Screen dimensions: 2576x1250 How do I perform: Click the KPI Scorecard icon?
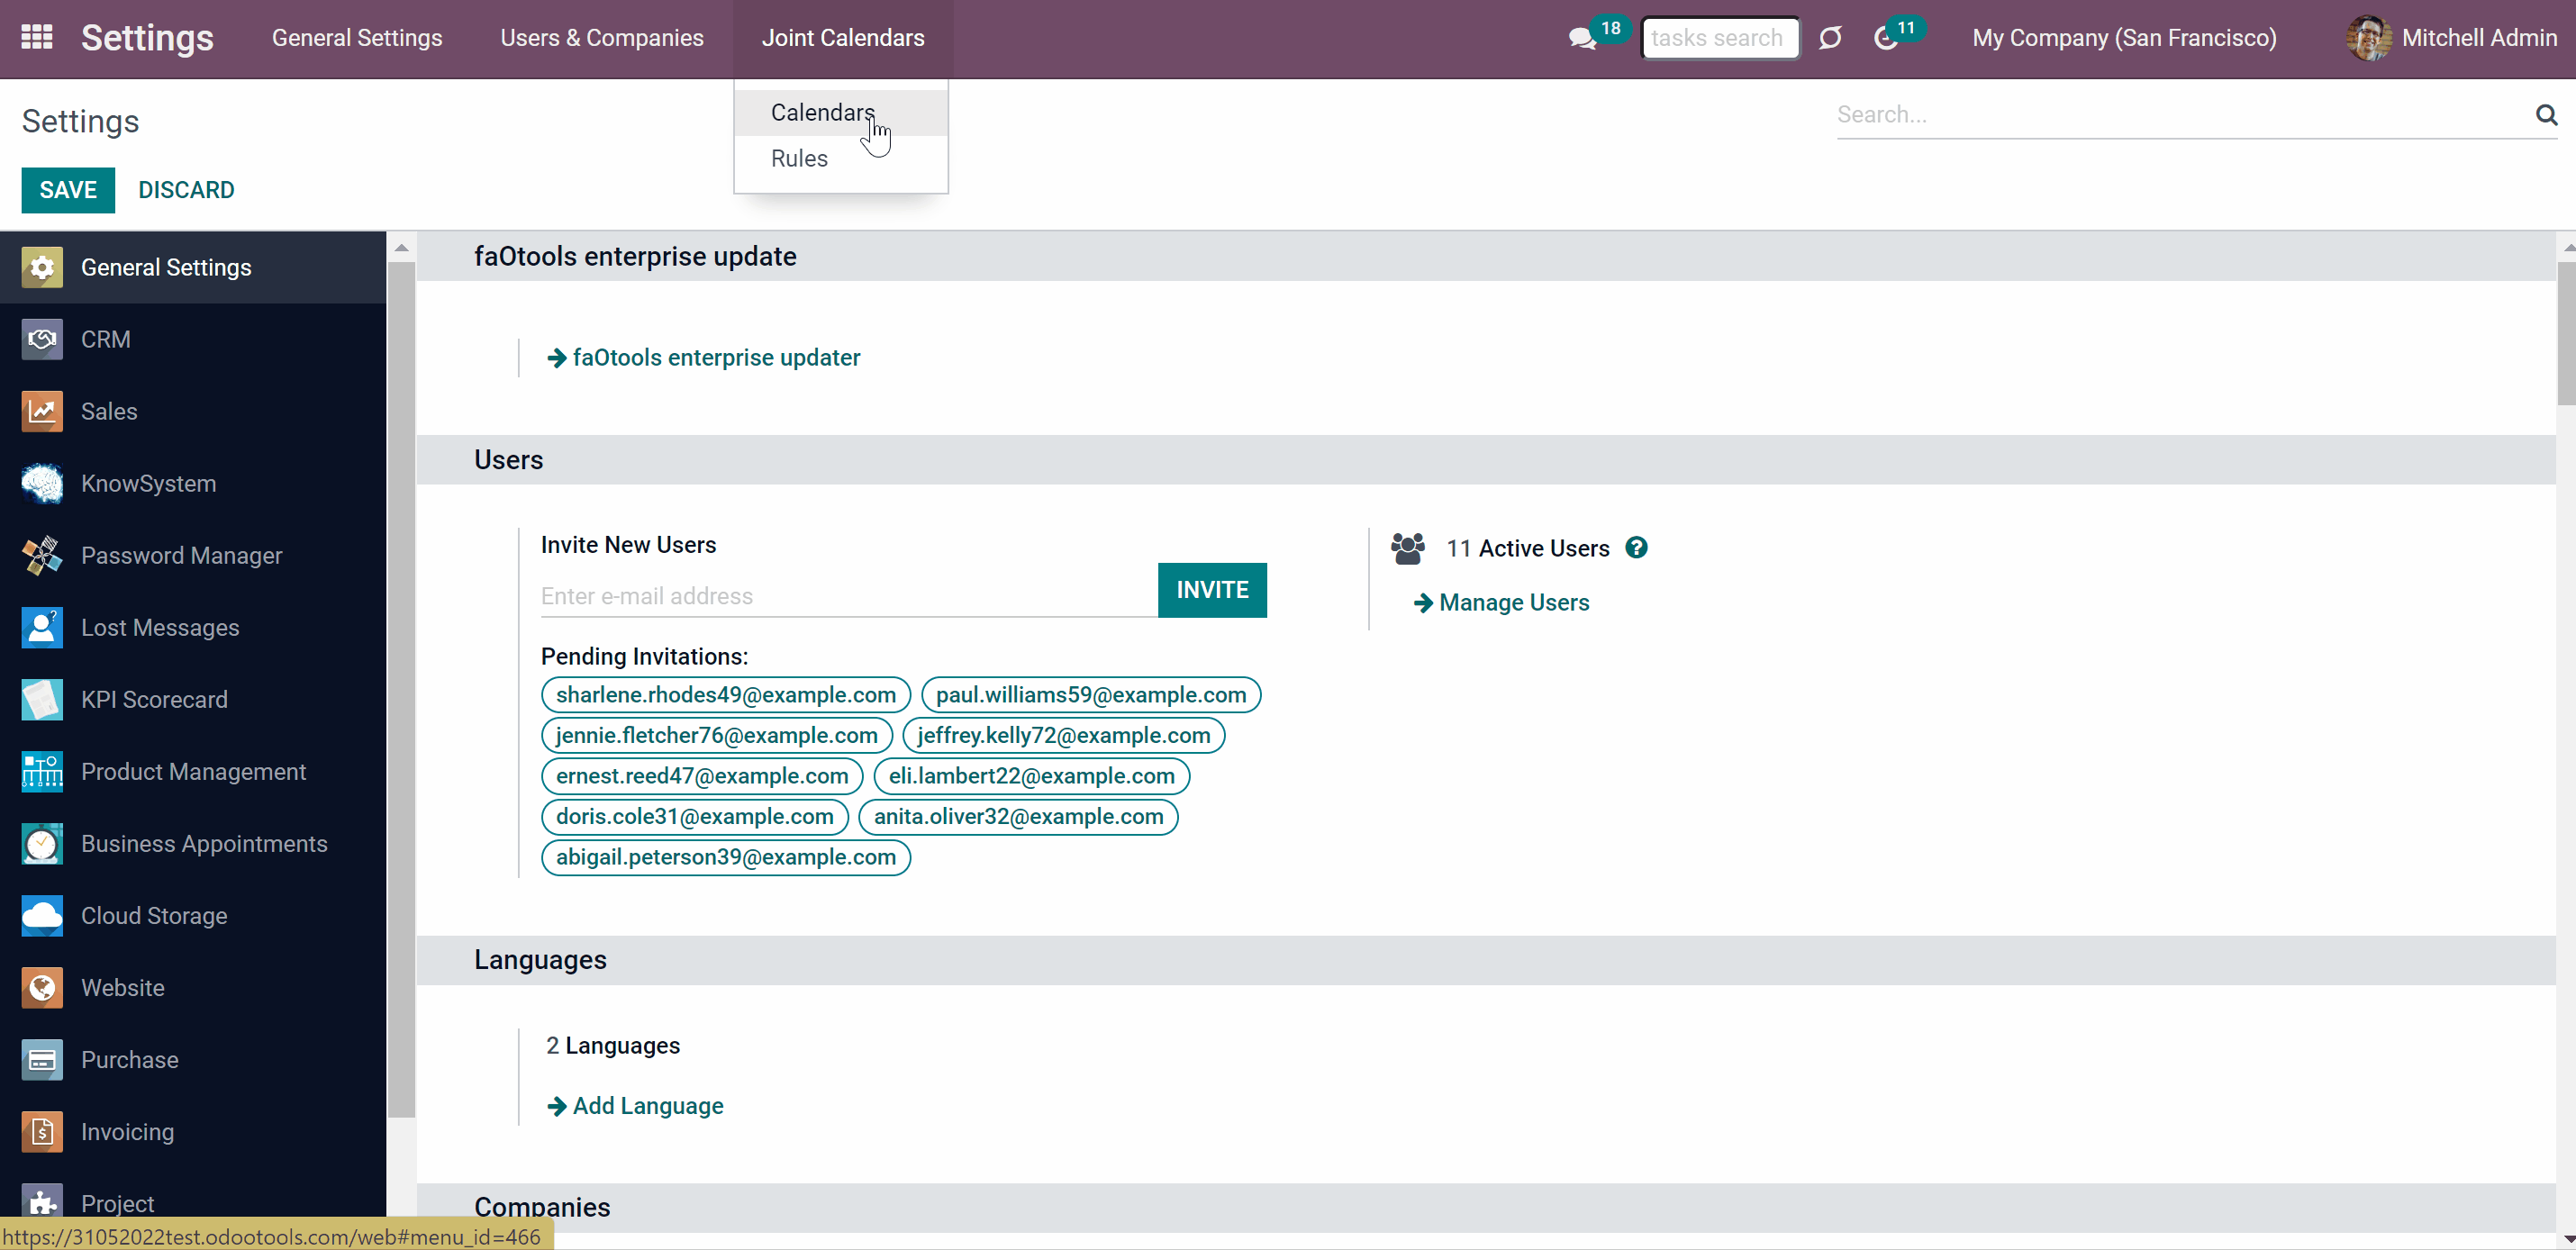[42, 699]
